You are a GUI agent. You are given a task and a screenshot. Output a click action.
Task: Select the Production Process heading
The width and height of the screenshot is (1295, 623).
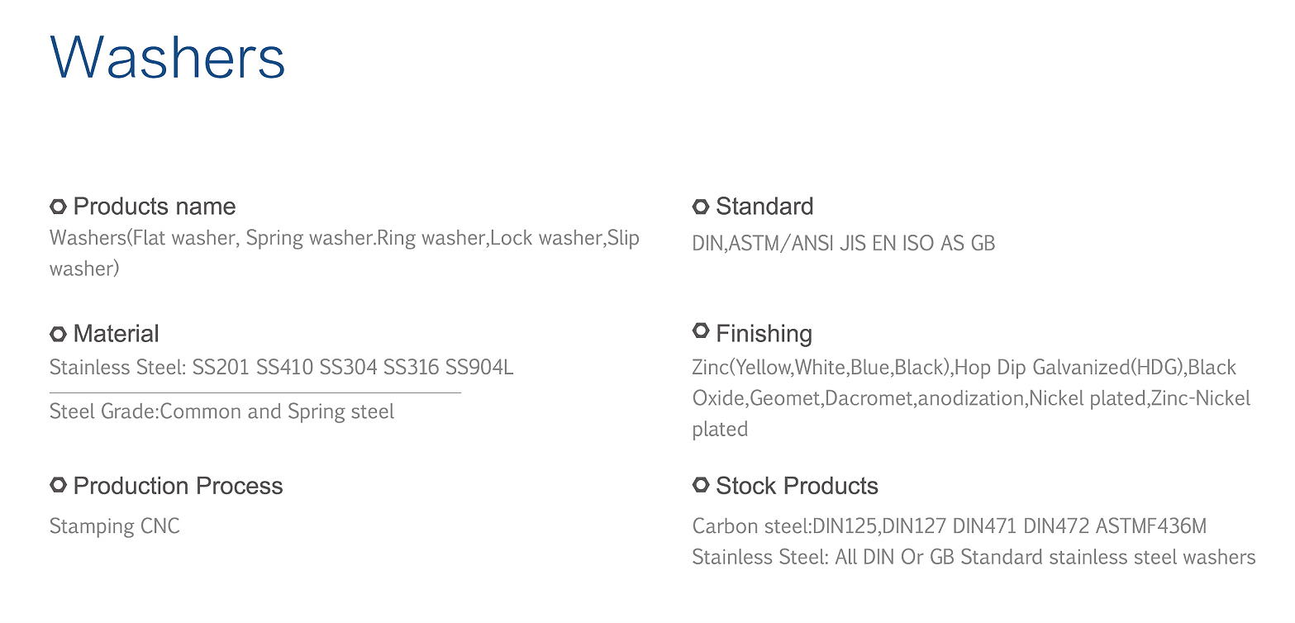[178, 486]
